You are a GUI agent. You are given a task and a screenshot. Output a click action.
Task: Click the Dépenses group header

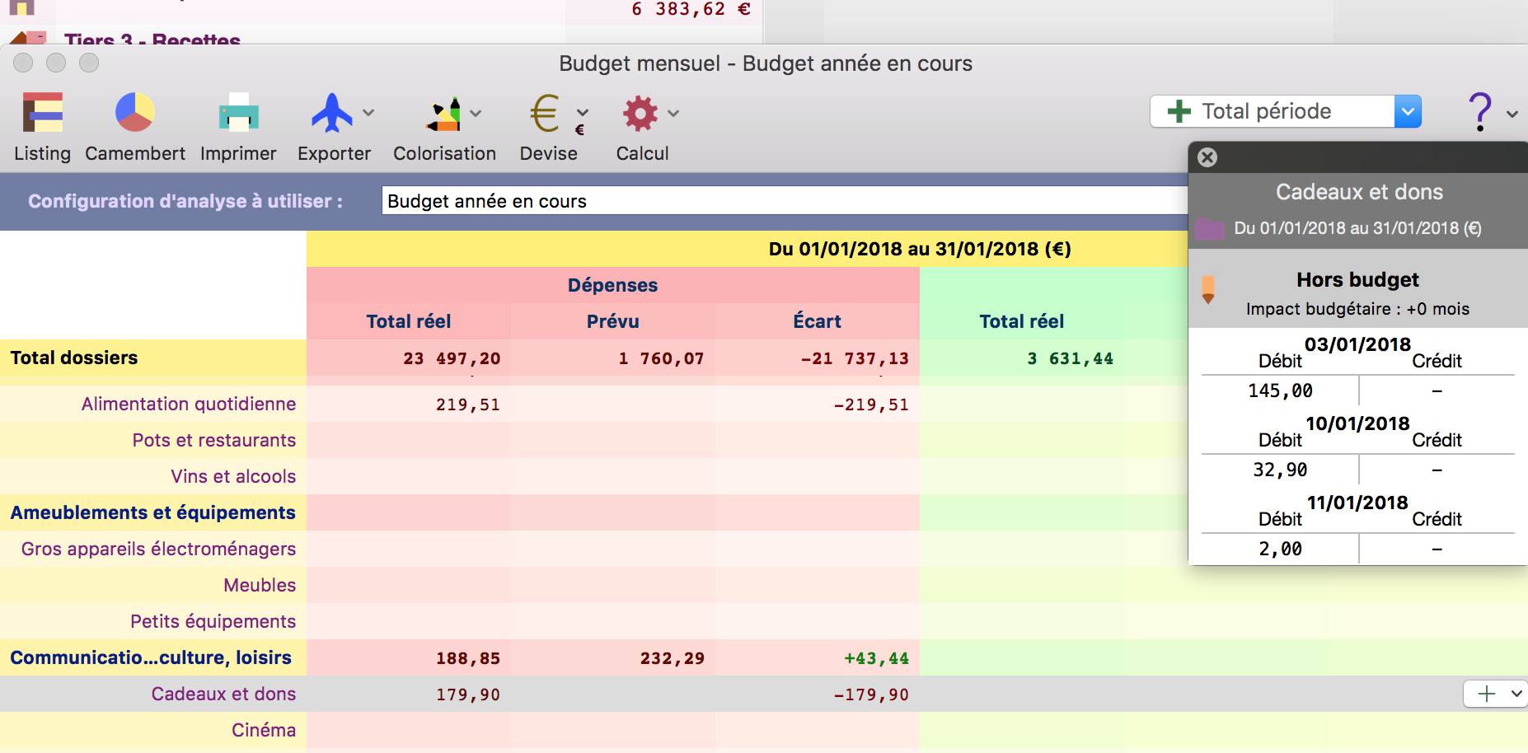[613, 285]
